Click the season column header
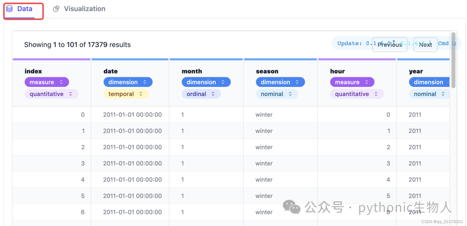This screenshot has width=467, height=226. 267,71
